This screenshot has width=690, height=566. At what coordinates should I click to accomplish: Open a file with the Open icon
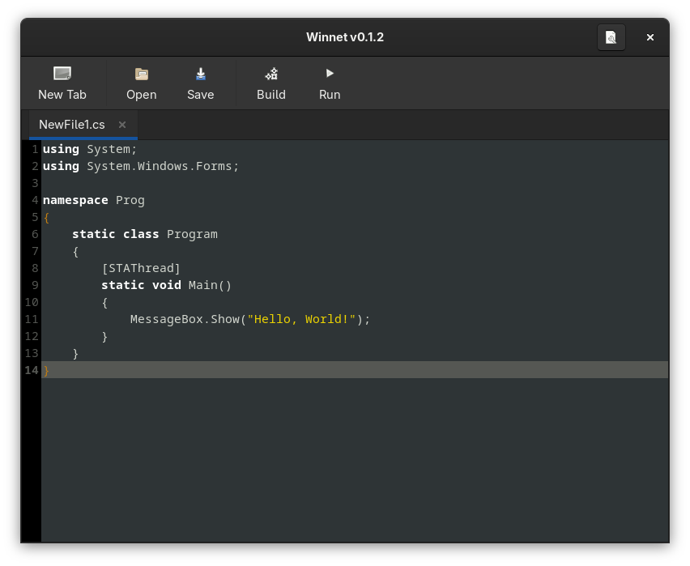[142, 74]
